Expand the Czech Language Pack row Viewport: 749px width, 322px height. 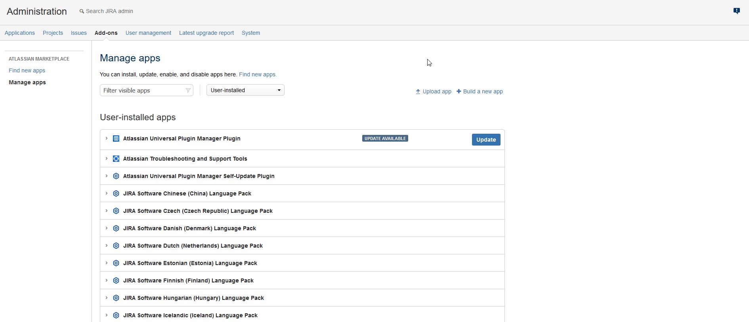[x=107, y=211]
